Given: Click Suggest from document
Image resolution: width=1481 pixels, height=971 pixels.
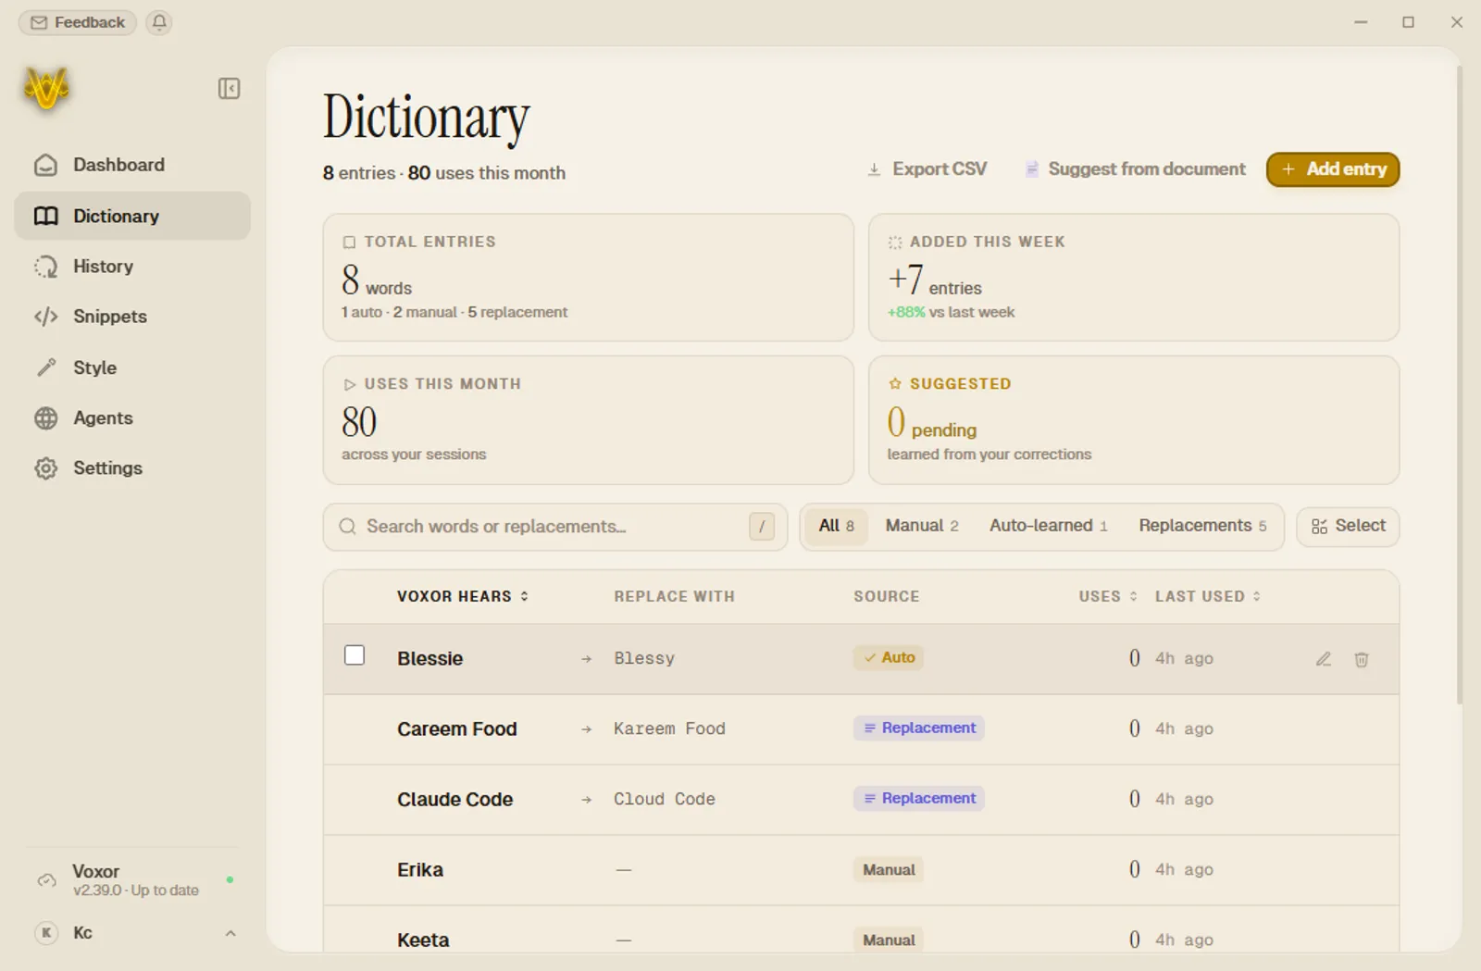Looking at the screenshot, I should [1136, 169].
